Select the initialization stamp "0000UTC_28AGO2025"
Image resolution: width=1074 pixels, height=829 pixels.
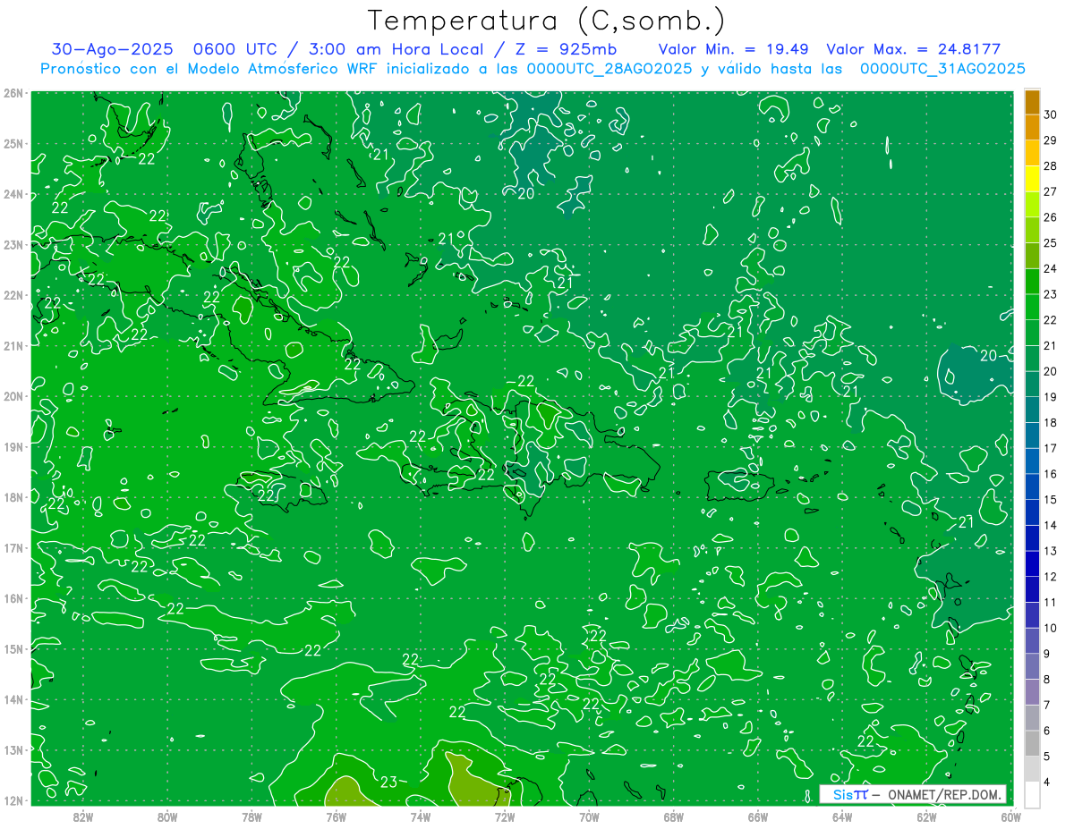click(x=609, y=69)
